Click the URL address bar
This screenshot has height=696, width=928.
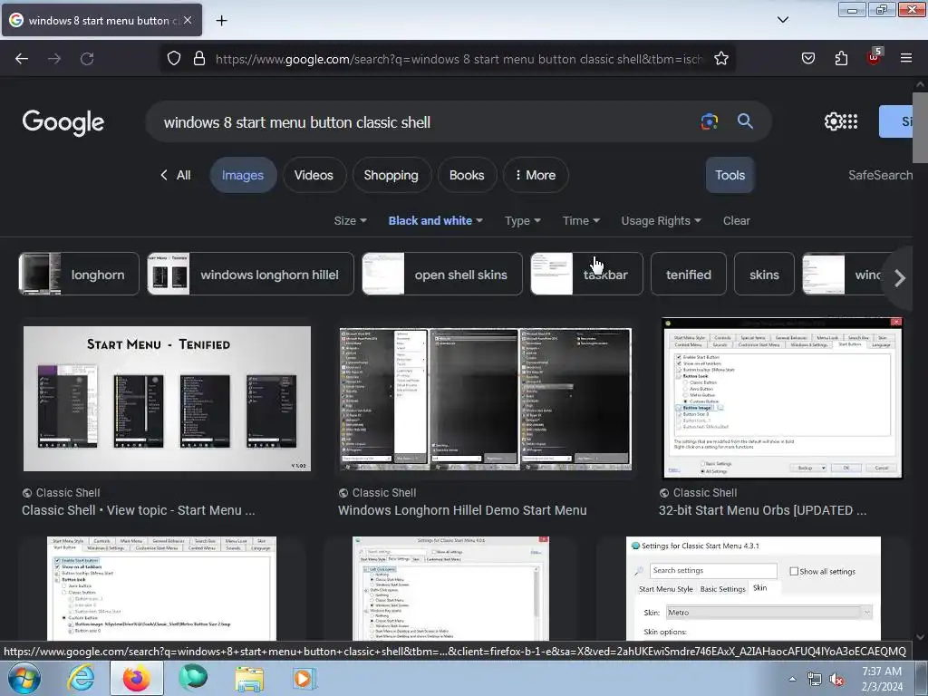pyautogui.click(x=459, y=59)
